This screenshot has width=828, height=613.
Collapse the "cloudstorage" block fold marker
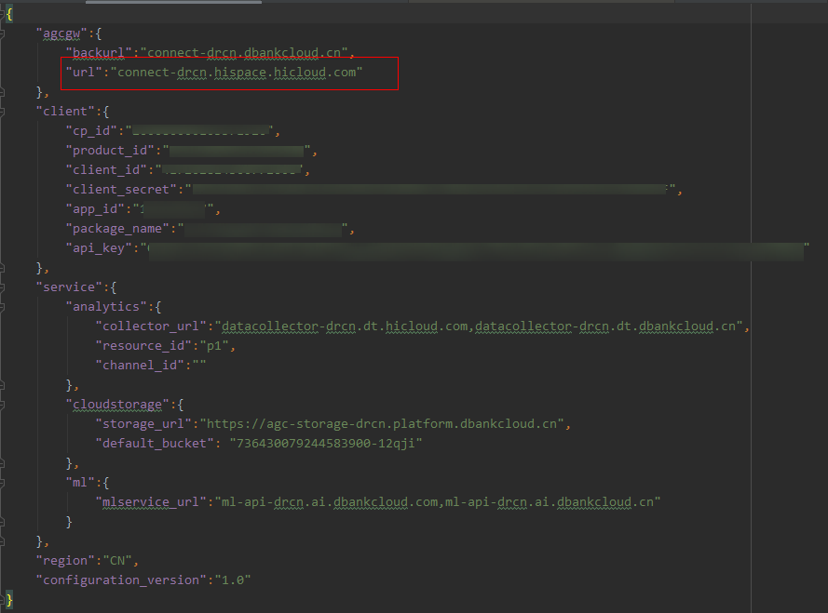point(2,405)
